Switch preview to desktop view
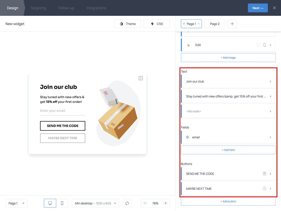This screenshot has width=281, height=211. tap(50, 203)
